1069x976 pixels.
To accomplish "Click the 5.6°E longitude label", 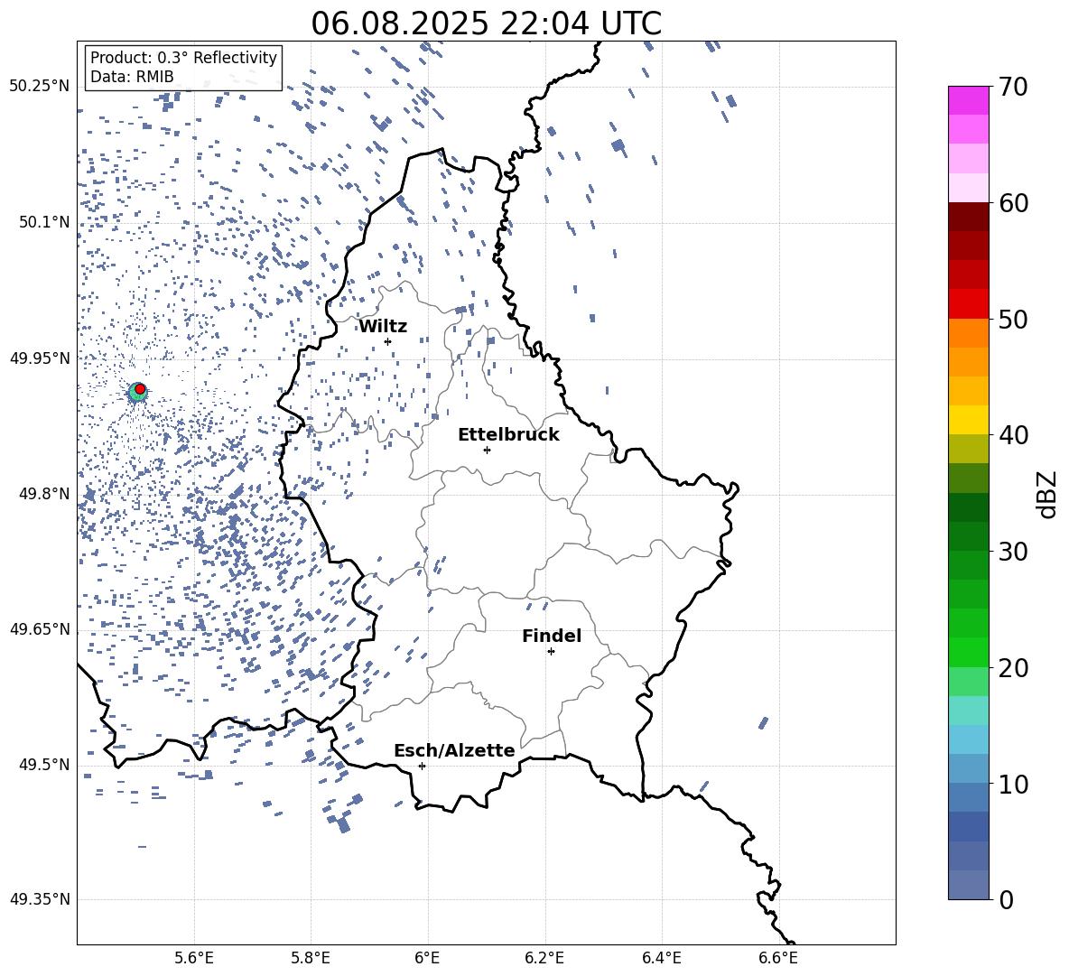I will [194, 959].
